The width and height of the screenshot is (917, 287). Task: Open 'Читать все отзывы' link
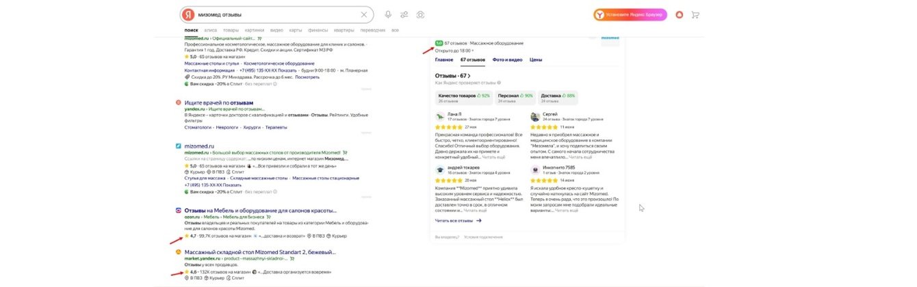point(458,221)
